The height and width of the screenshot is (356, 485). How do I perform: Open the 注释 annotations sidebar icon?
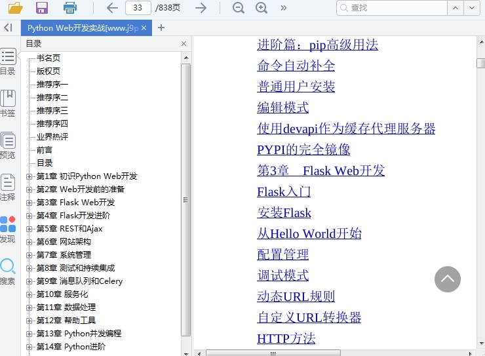[x=8, y=187]
